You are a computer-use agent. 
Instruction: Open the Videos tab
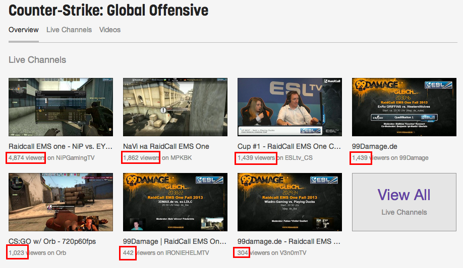pos(110,30)
